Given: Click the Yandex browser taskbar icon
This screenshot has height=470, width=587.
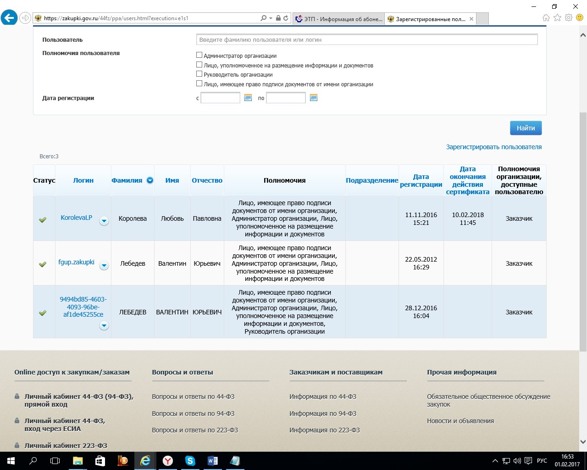Looking at the screenshot, I should tap(168, 461).
